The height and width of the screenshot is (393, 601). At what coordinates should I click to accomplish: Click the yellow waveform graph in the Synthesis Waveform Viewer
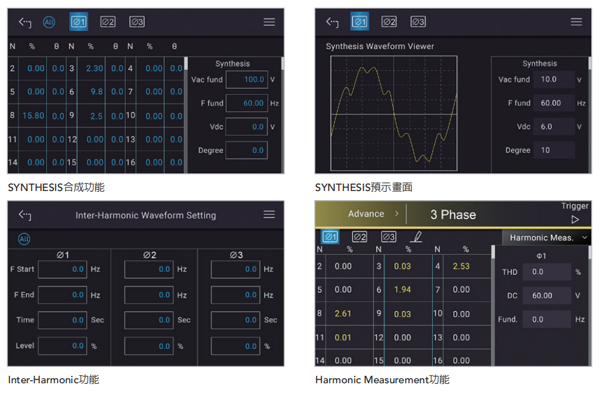394,114
